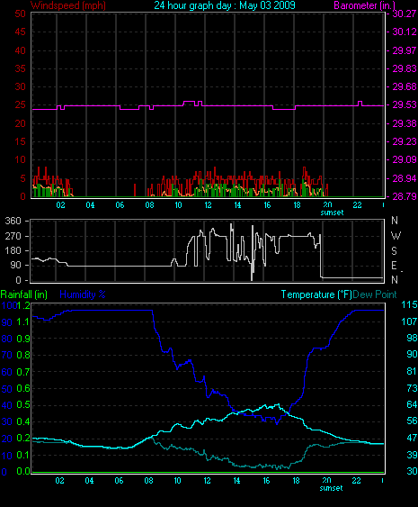
Task: Select the 29.09 barometer scale value
Action: tap(405, 159)
